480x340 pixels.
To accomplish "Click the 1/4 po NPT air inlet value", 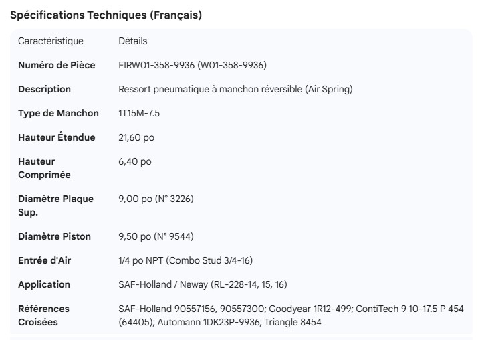I will [185, 260].
